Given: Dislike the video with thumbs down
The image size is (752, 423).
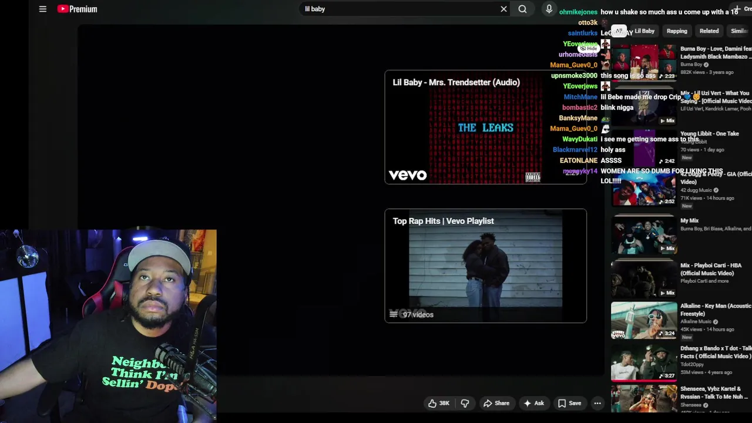Looking at the screenshot, I should coord(465,403).
